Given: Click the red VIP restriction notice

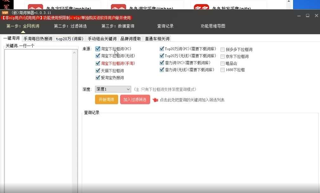Looking at the screenshot, I should pyautogui.click(x=67, y=18).
